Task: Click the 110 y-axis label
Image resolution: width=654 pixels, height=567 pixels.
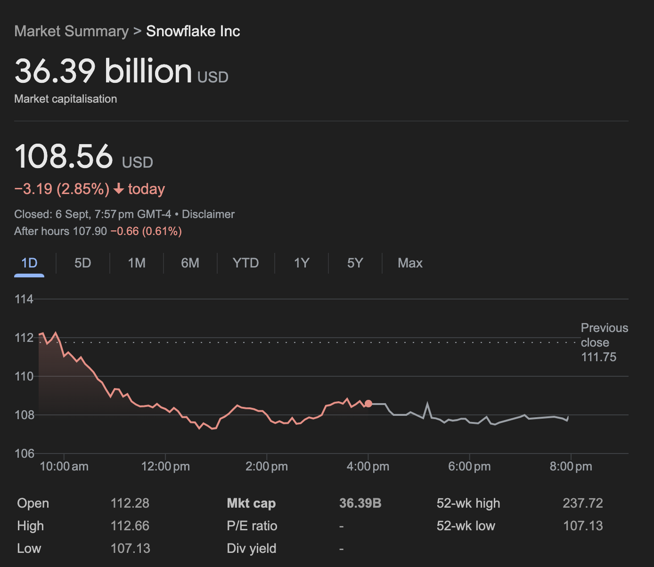Action: 25,376
